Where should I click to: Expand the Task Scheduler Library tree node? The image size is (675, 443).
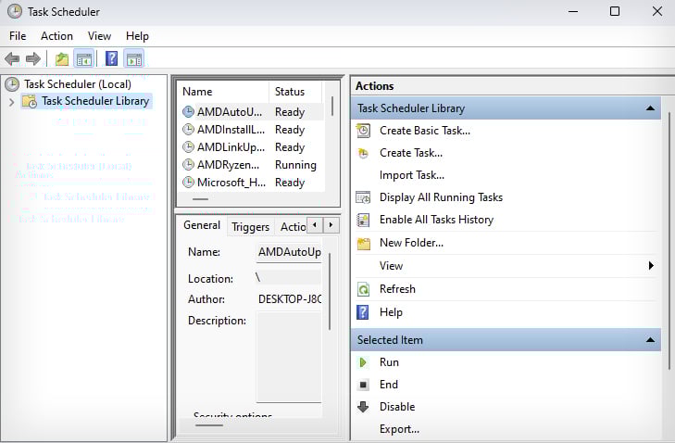point(12,102)
